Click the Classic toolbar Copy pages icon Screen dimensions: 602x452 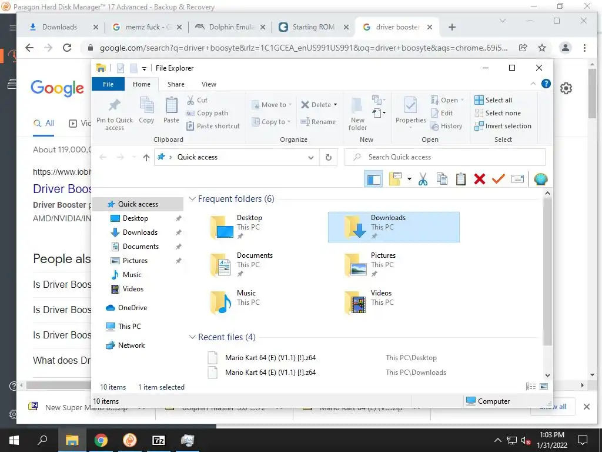tap(442, 179)
